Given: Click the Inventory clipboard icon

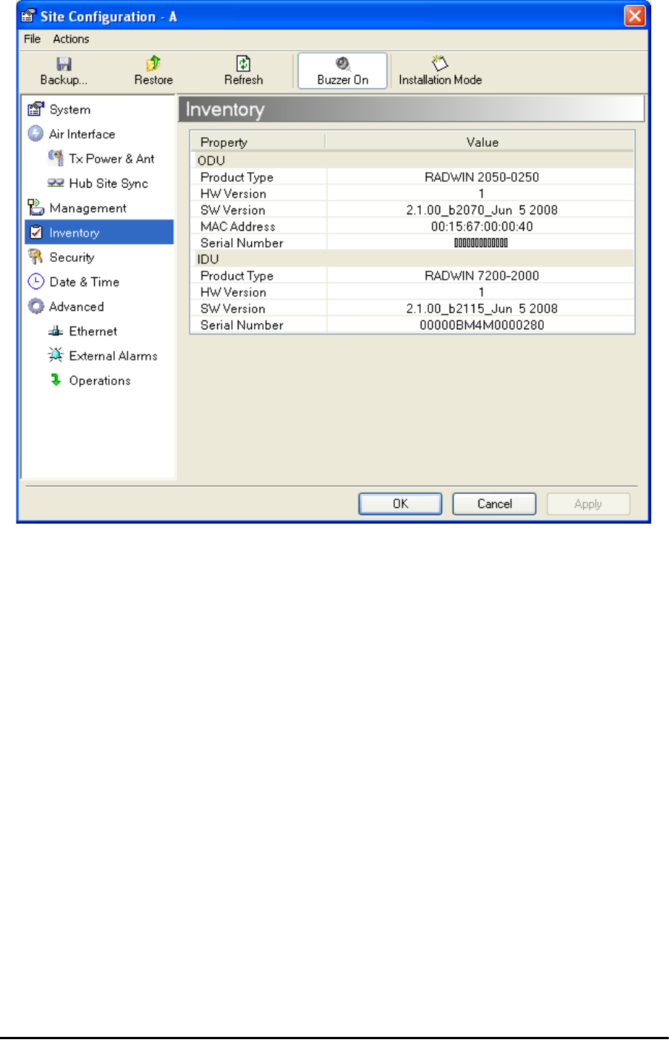Looking at the screenshot, I should [x=36, y=232].
